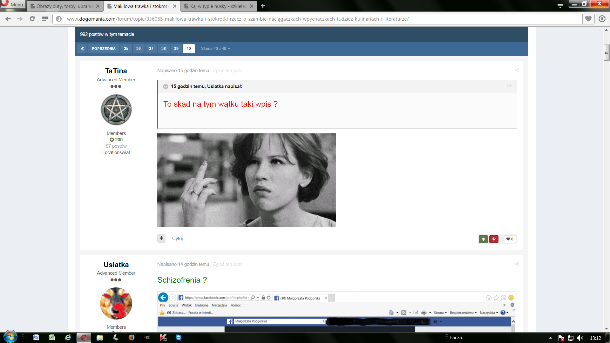Expand the 'Strona 40 z 40' dropdown
Screen dimensions: 610x343
[x=215, y=49]
